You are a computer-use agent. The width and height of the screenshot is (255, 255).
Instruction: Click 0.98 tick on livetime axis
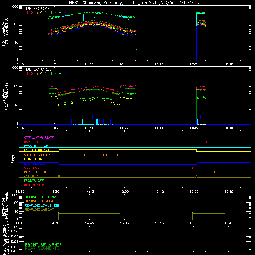pos(15,231)
